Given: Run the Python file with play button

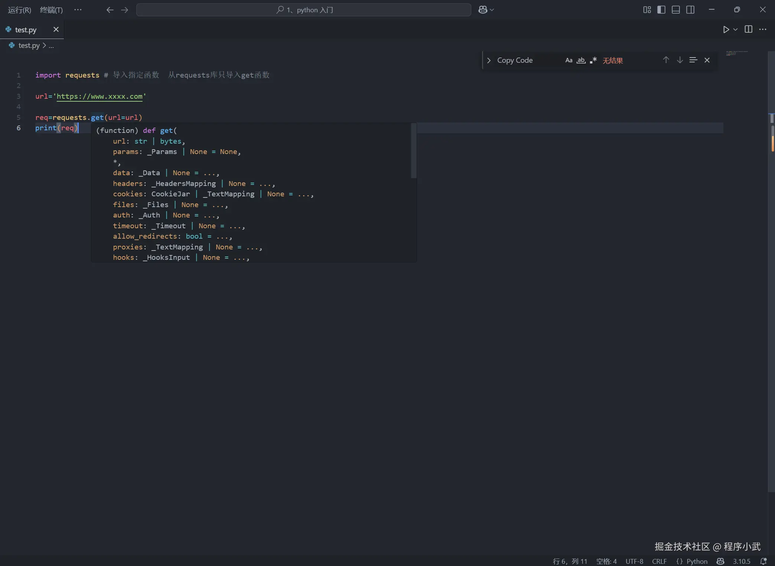Looking at the screenshot, I should (726, 30).
